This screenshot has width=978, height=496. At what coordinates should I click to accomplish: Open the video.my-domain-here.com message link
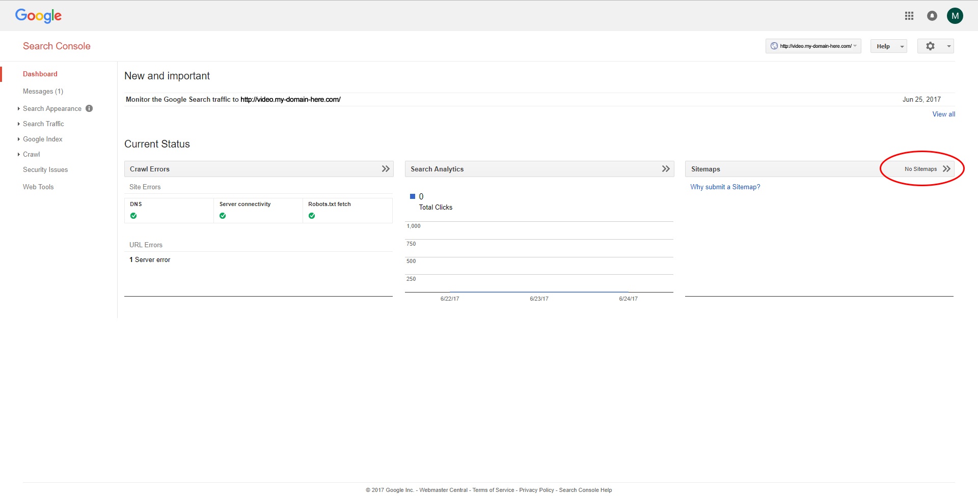290,99
